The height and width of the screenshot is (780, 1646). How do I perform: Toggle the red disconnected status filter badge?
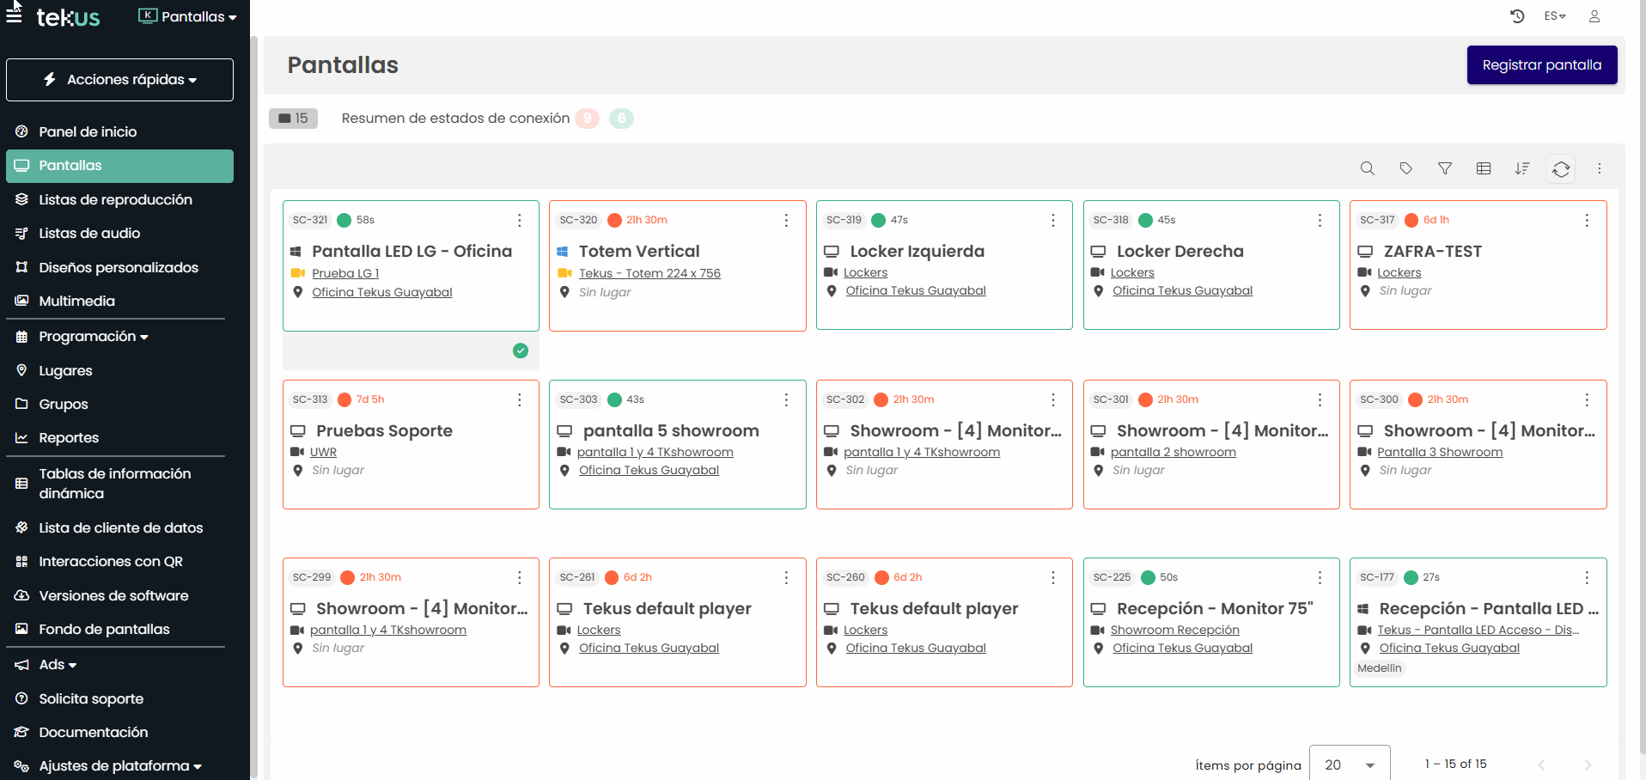point(587,119)
